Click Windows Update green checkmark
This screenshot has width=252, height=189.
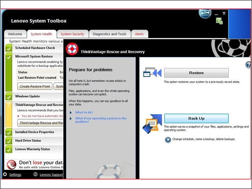point(9,96)
